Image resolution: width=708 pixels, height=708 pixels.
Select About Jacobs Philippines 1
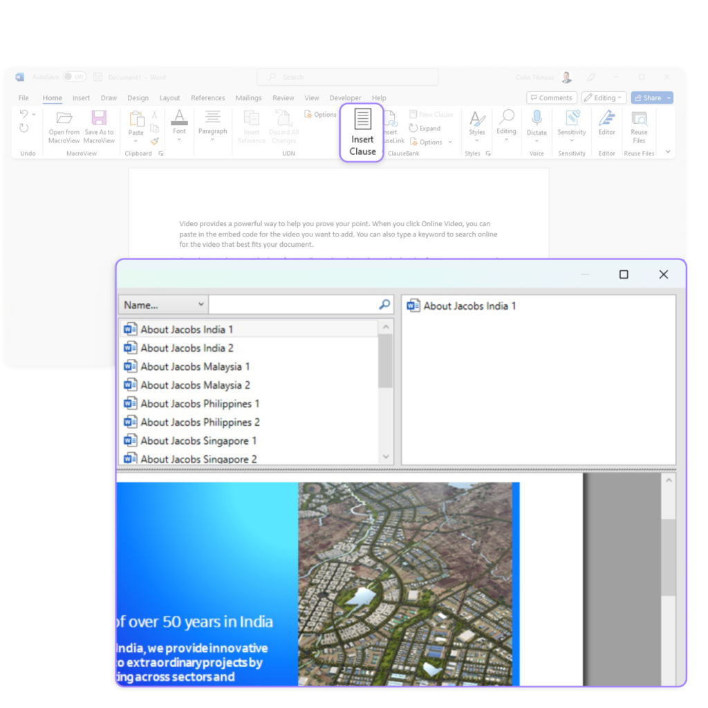pyautogui.click(x=249, y=403)
